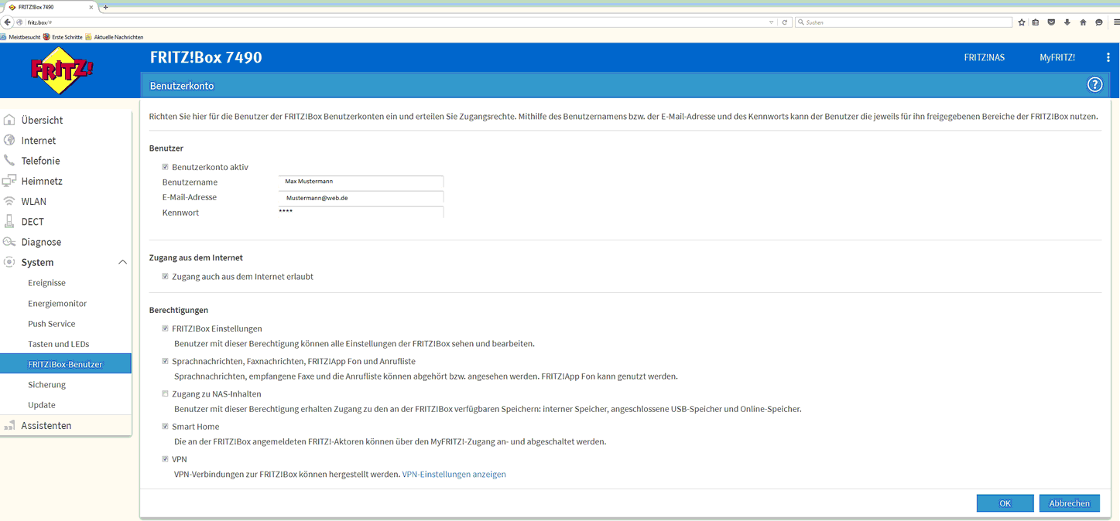Open the help question mark icon
1120x521 pixels.
click(1094, 85)
